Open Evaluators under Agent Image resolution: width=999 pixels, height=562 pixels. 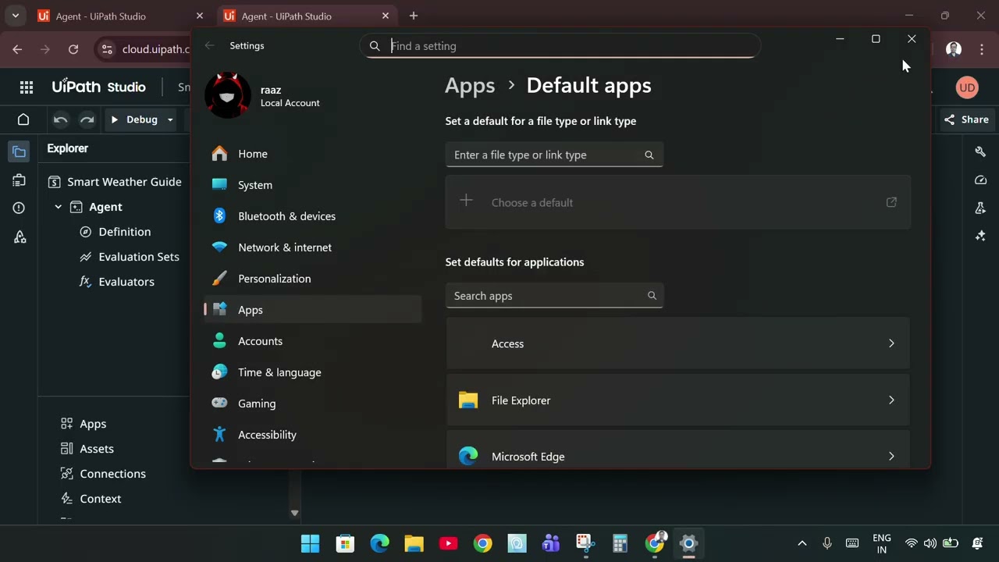(x=117, y=282)
